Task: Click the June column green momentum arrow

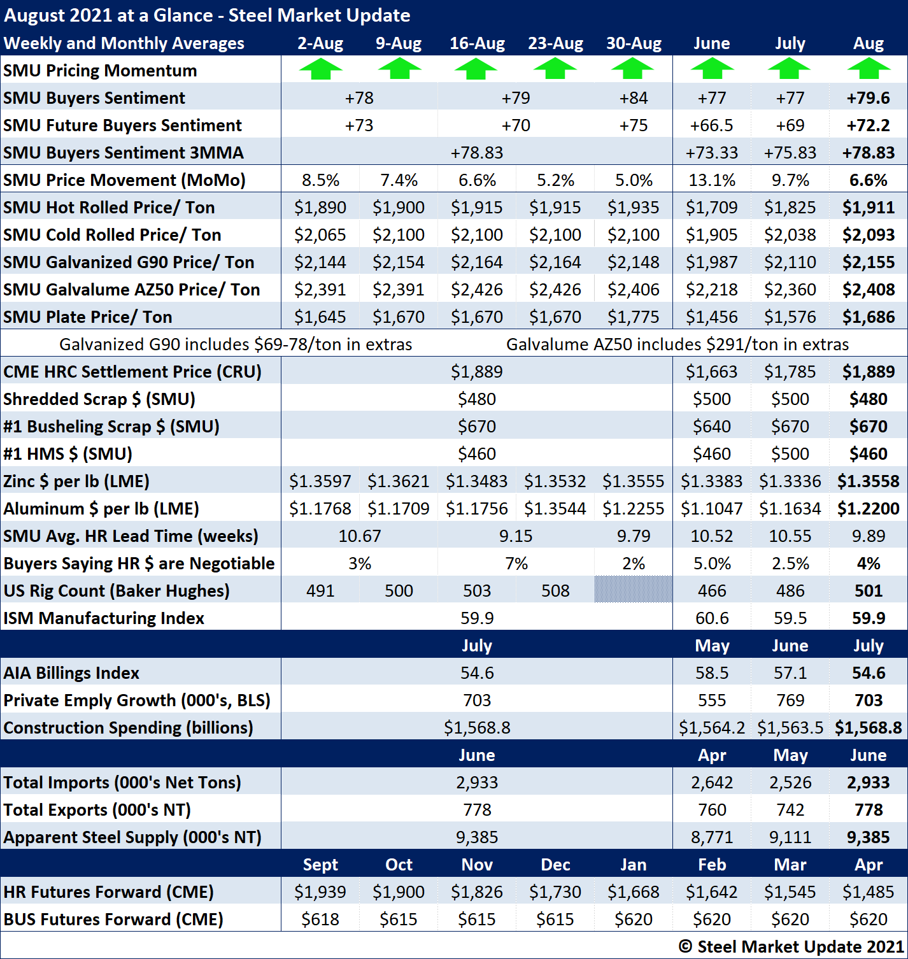Action: coord(712,69)
